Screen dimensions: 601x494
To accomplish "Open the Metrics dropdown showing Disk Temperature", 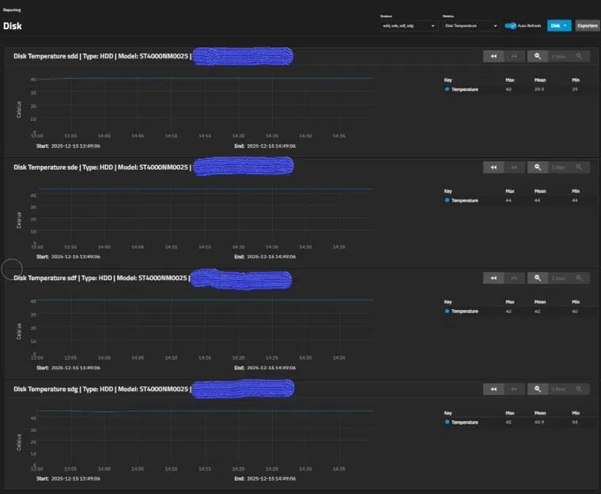I will pyautogui.click(x=471, y=25).
